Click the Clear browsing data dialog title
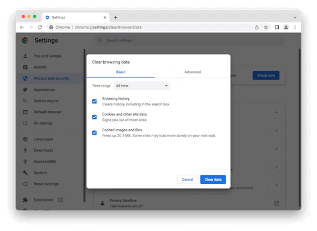317x231 pixels. 111,62
